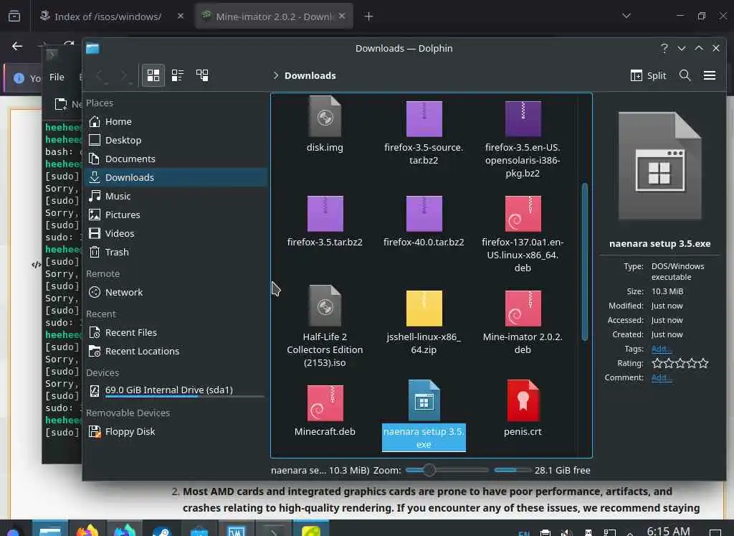Viewport: 734px width, 536px height.
Task: Open a new browser tab
Action: (368, 17)
